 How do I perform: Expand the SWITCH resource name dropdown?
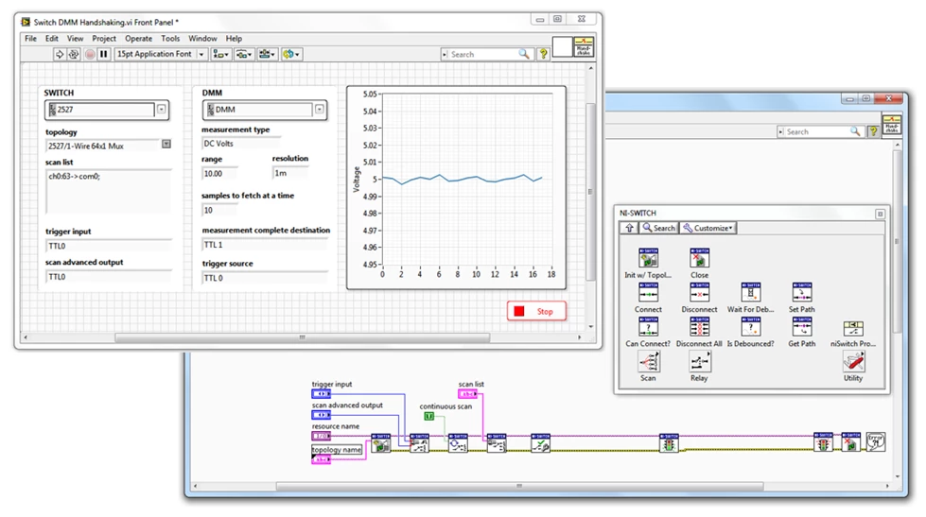161,110
